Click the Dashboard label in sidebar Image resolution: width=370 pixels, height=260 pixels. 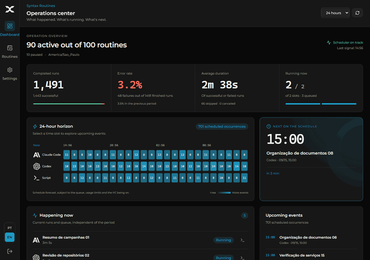tap(10, 35)
